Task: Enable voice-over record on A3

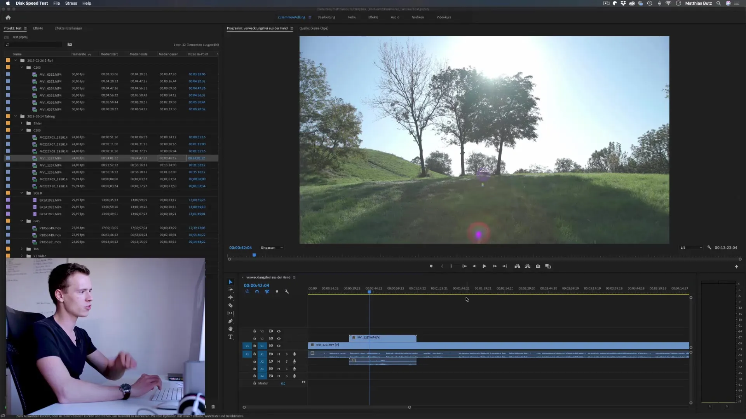Action: 294,369
